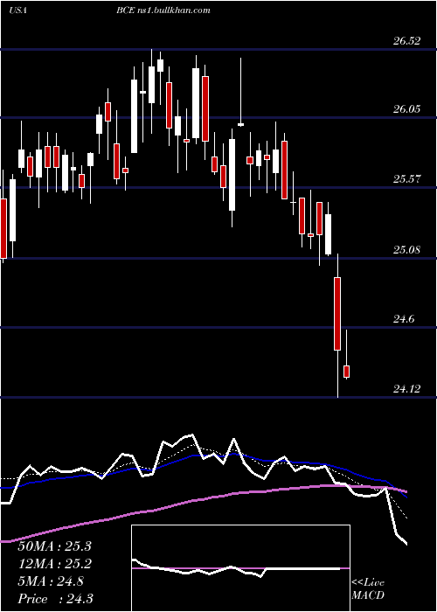Click the large red candle below 25.08
Screen dimensions: 437x612
(x=337, y=314)
